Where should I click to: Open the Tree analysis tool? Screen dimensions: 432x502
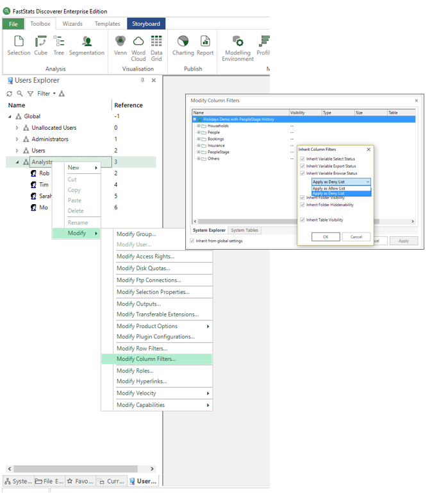click(x=59, y=46)
